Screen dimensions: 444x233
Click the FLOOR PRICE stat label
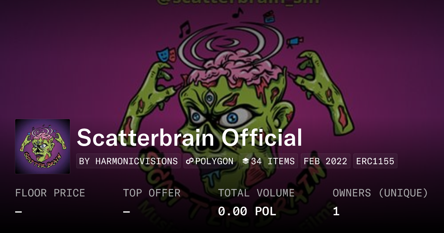50,193
